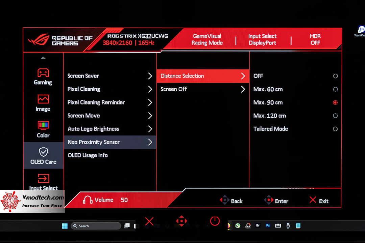Click the Volume value 50
Screen dimensions: 365x243
pos(124,200)
